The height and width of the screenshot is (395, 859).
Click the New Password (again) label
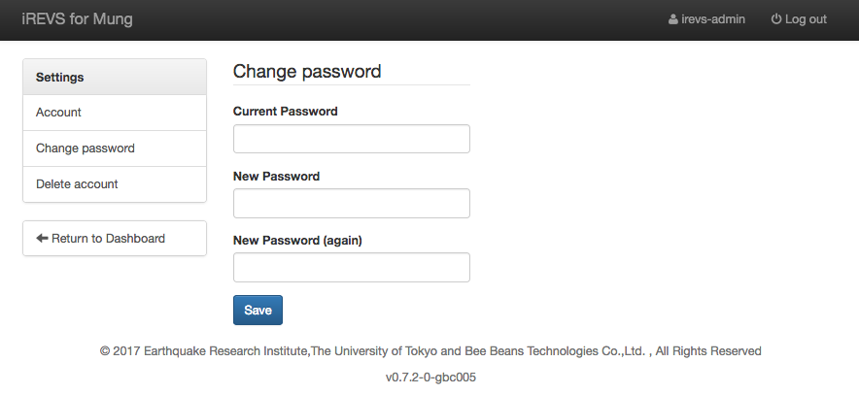[297, 240]
